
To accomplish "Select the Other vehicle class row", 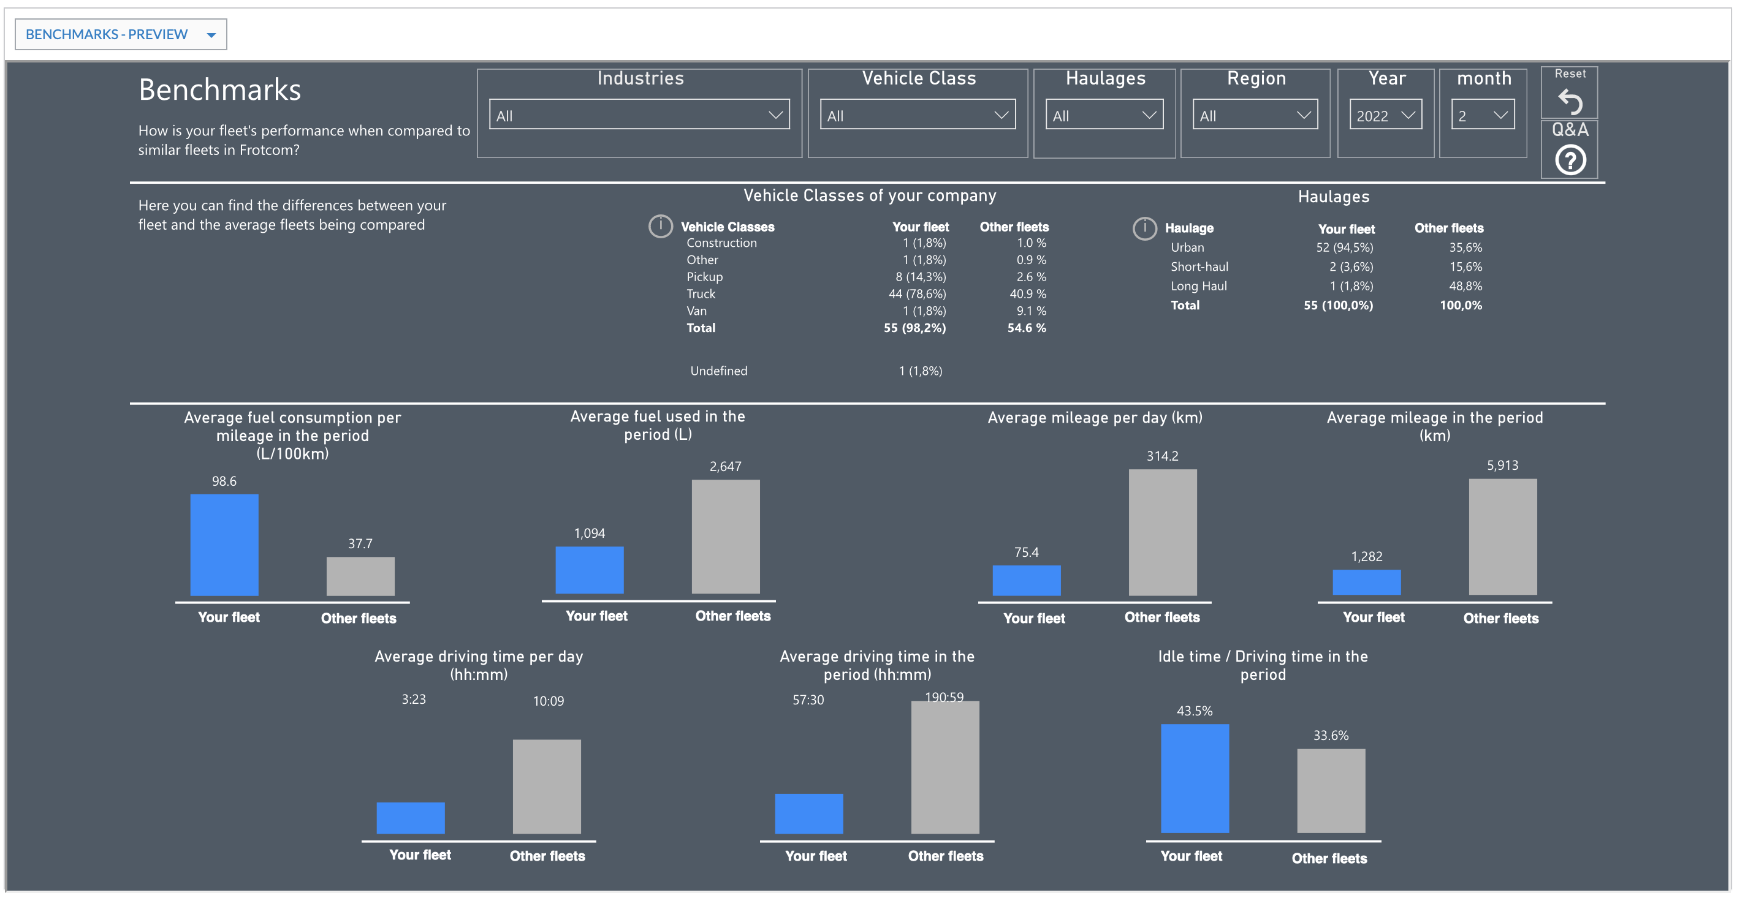I will coord(866,260).
